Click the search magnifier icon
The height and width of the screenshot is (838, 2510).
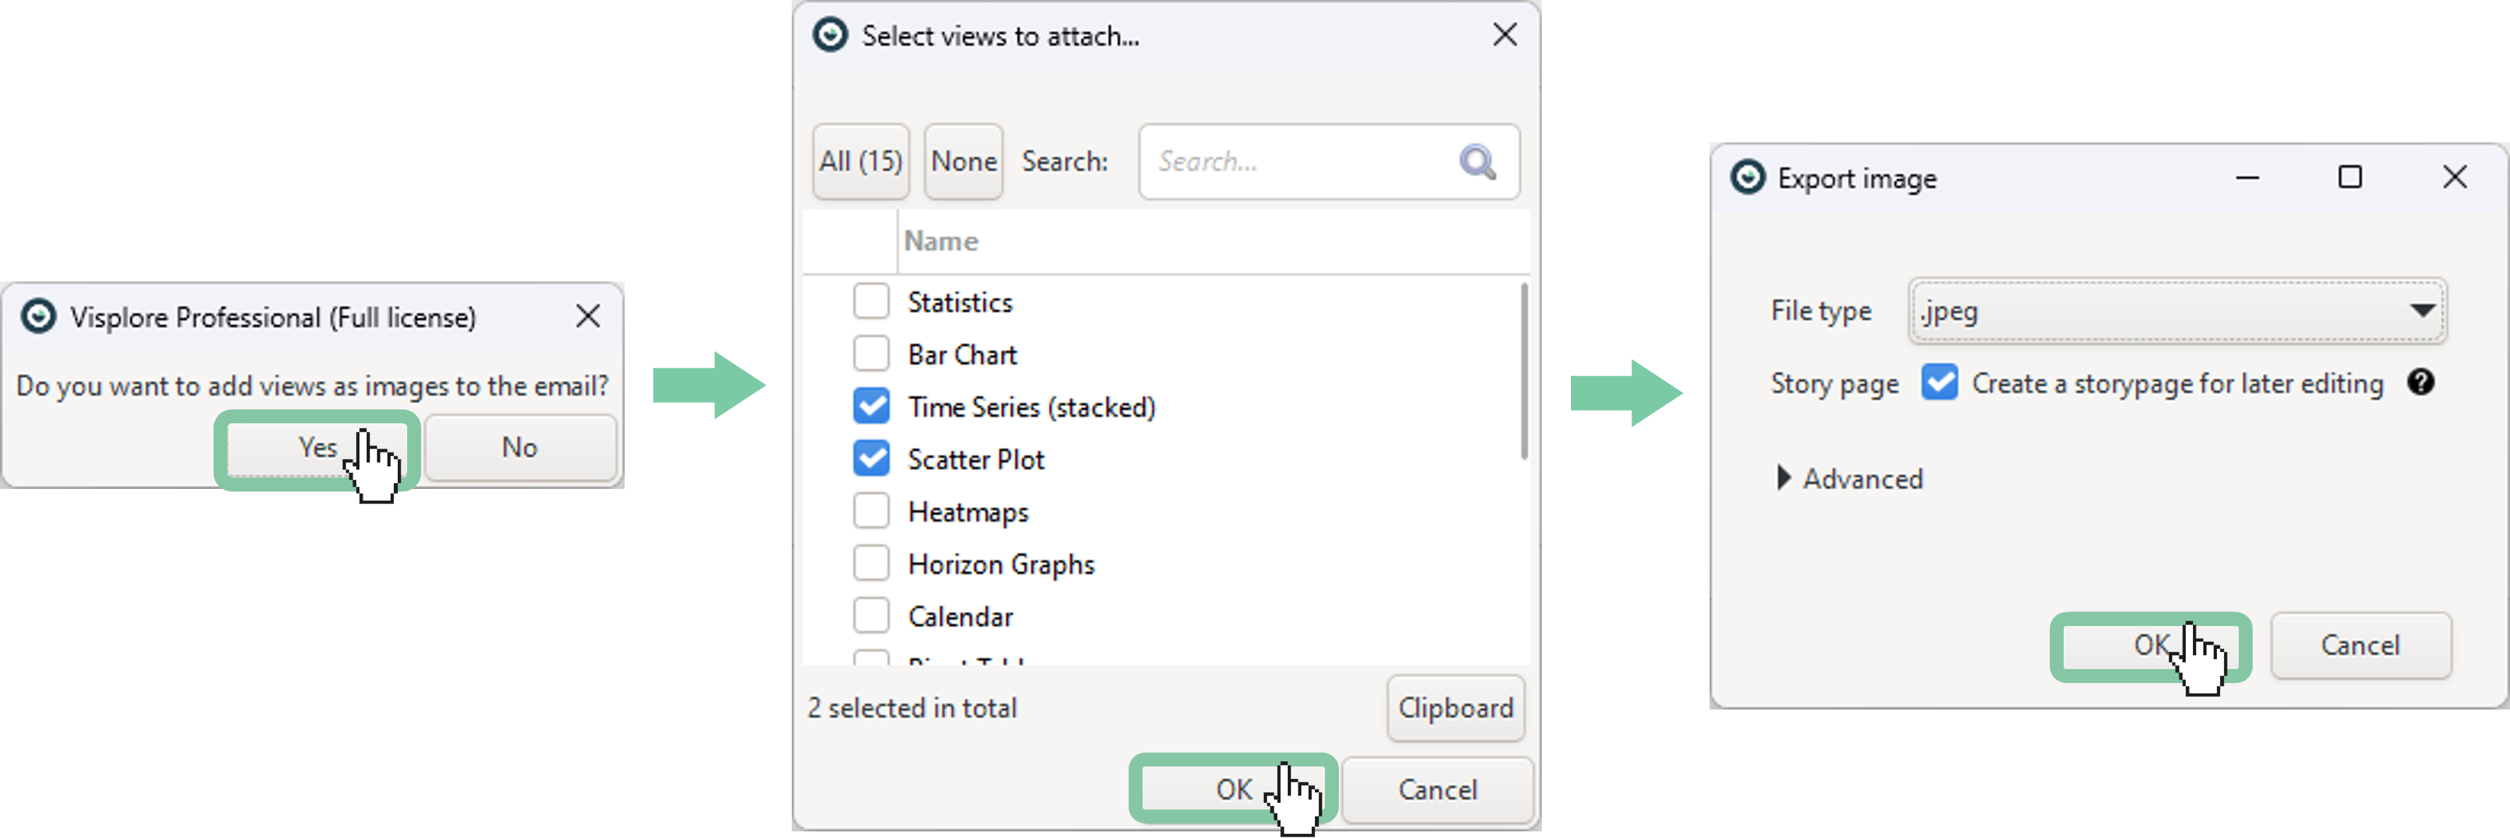click(1477, 162)
